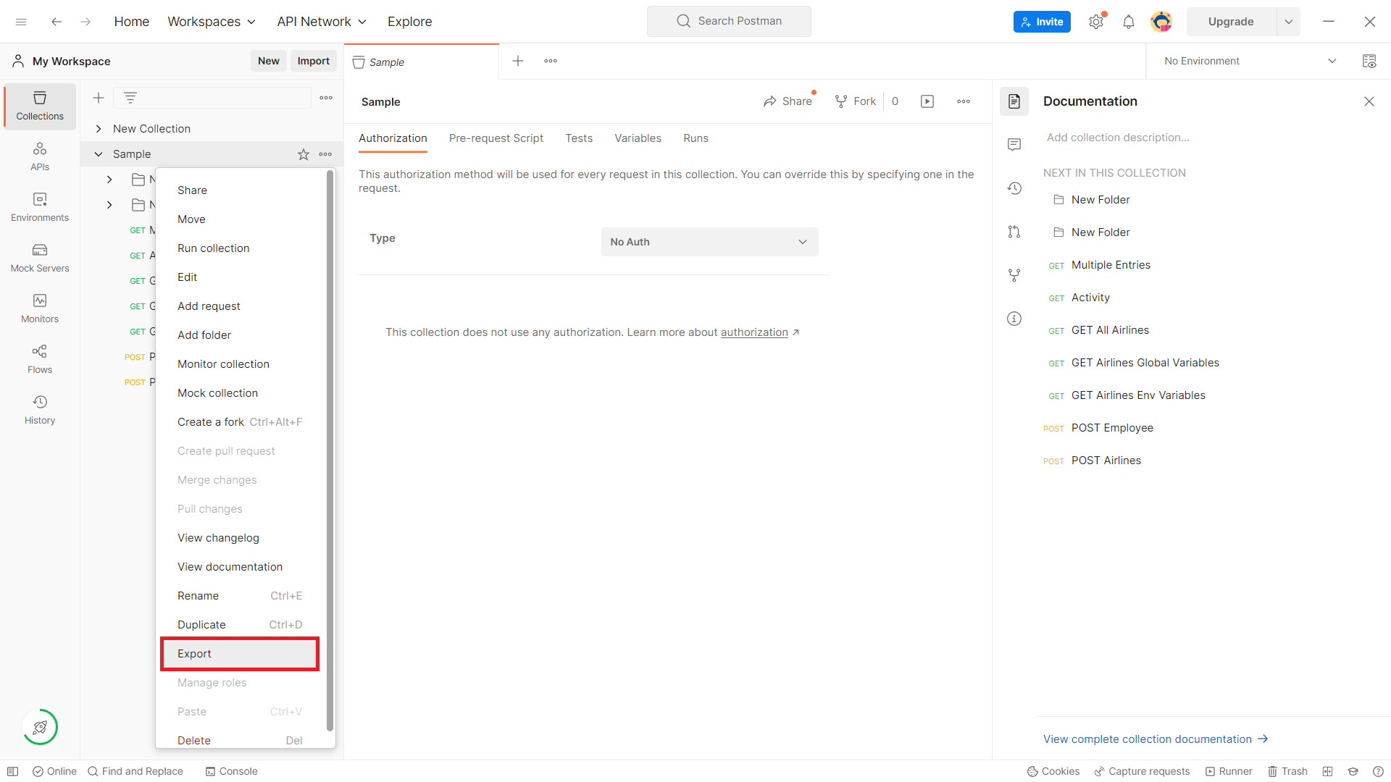This screenshot has height=782, width=1391.
Task: Click the Run collection play icon
Action: tap(927, 101)
